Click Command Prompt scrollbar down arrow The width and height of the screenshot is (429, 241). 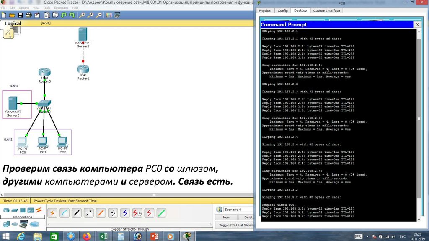[419, 219]
